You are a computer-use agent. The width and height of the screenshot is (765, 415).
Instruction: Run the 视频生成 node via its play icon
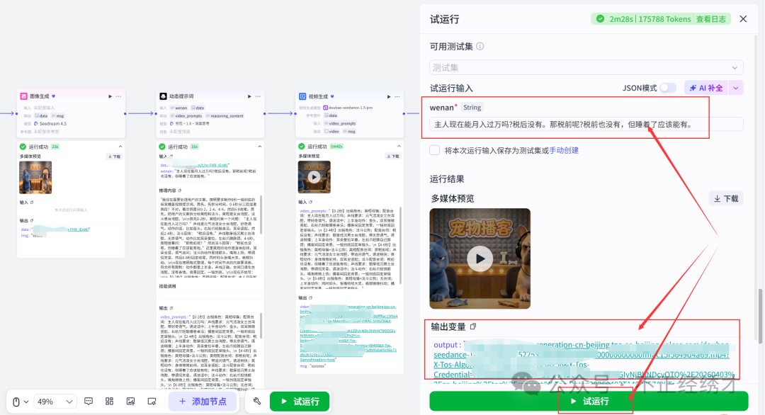pyautogui.click(x=388, y=96)
